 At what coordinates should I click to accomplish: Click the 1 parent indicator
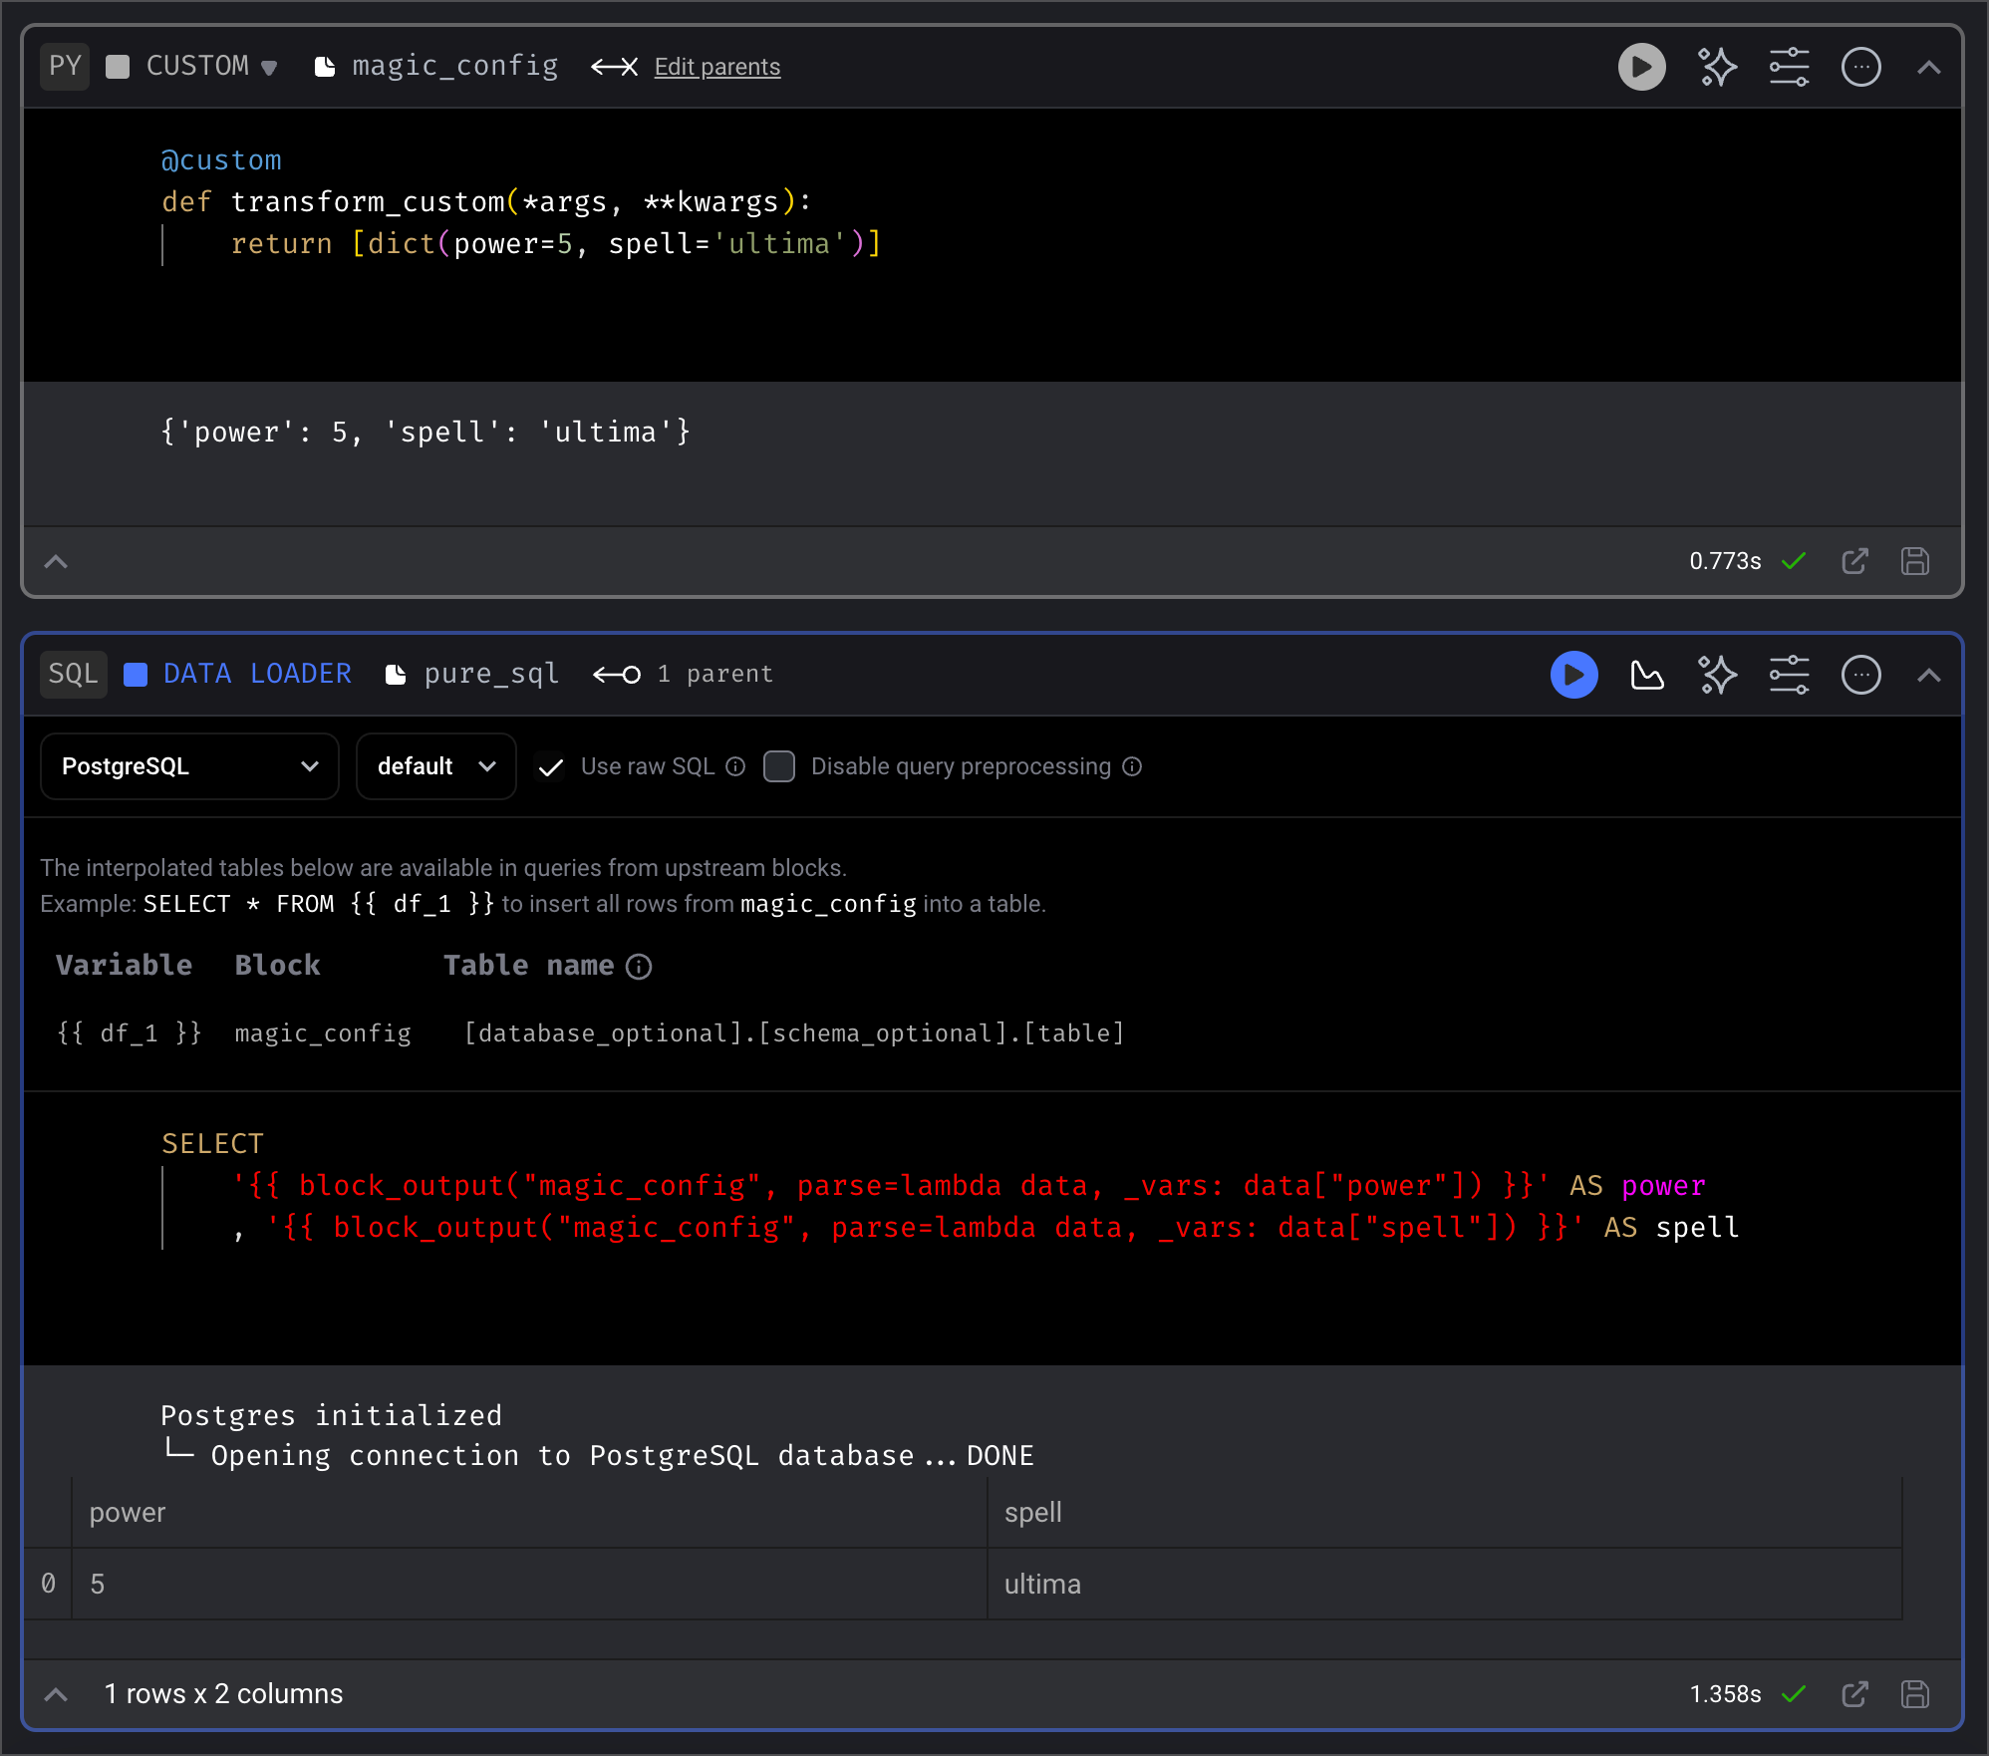[683, 674]
